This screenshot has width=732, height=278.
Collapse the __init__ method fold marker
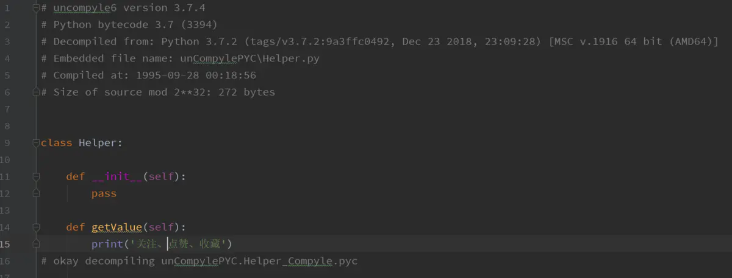tap(36, 176)
